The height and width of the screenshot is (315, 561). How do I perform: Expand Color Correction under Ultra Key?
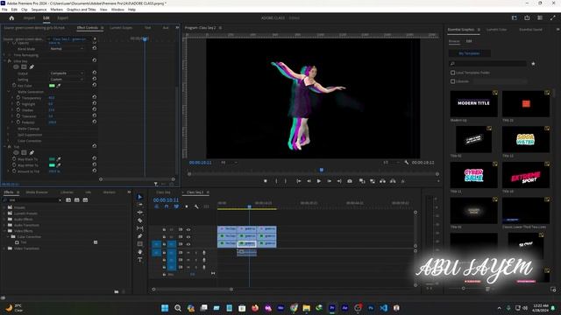pos(9,141)
